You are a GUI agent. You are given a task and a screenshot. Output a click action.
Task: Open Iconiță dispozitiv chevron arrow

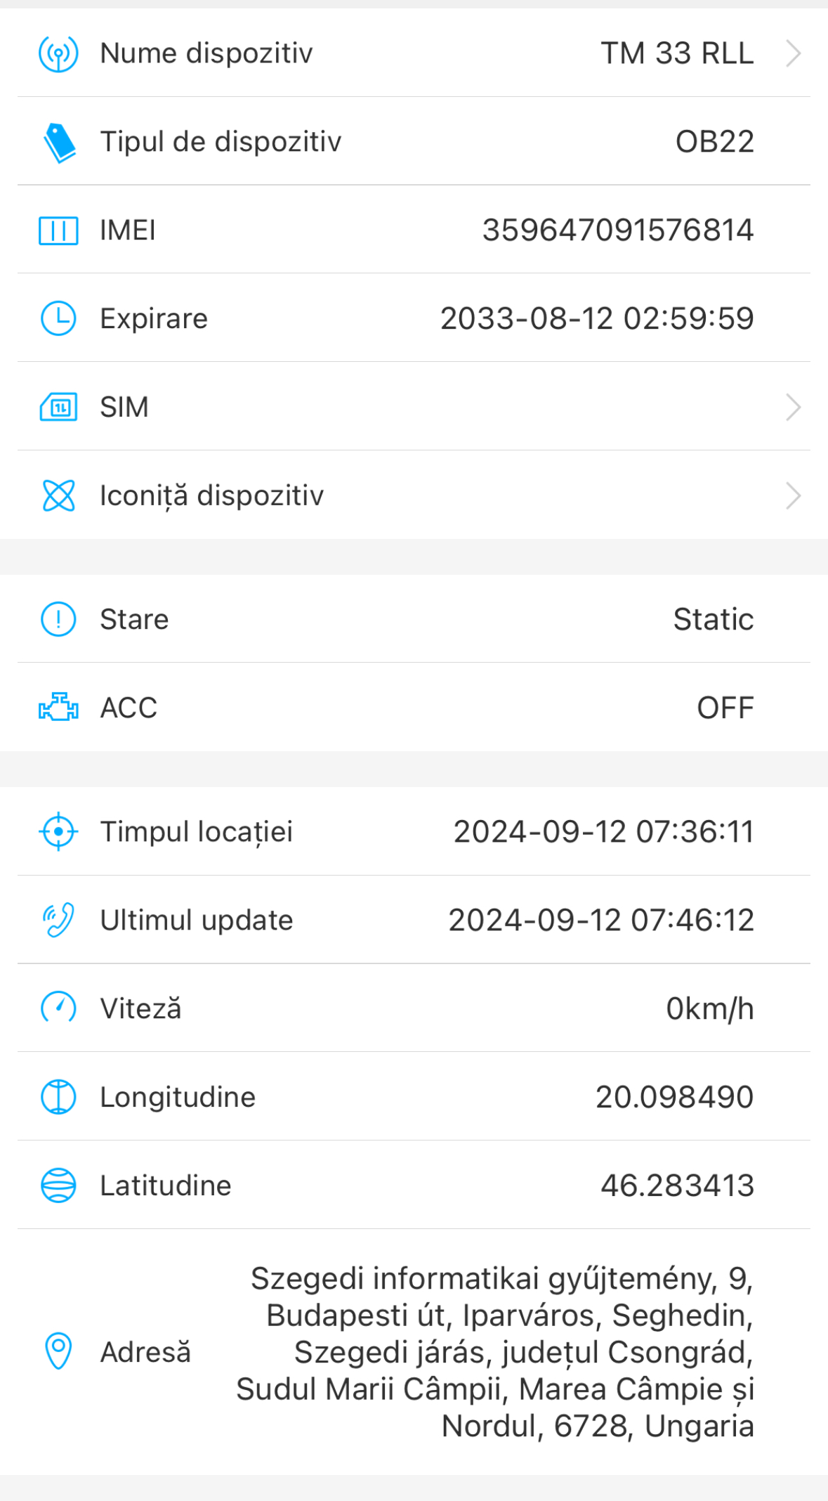click(x=793, y=495)
